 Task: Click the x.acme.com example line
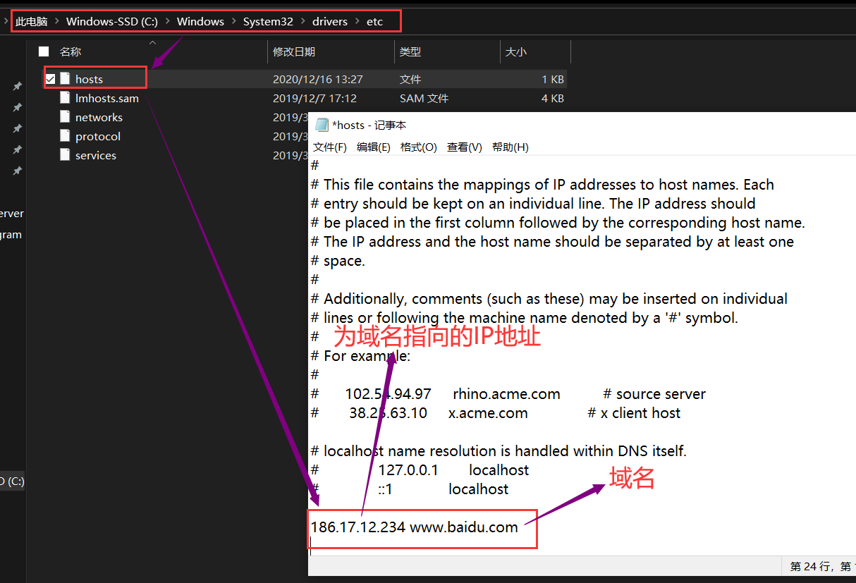click(496, 413)
